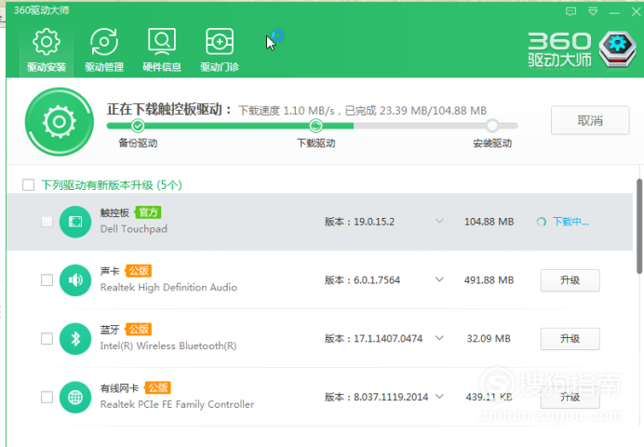Click the sound card speaker icon
Image resolution: width=644 pixels, height=447 pixels.
coord(75,280)
